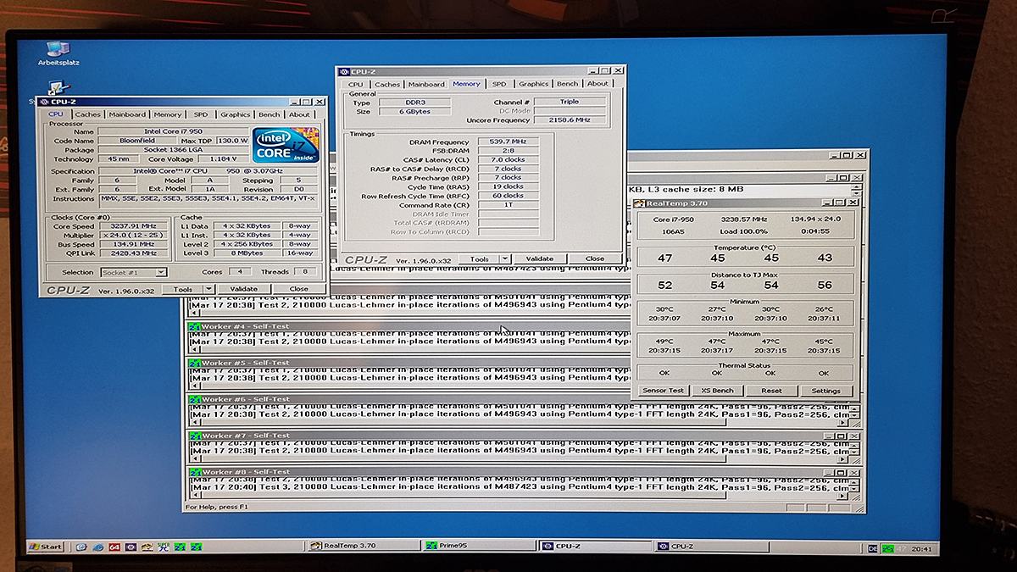Open Caches tab in CPU-Z Memory window
Viewport: 1017px width, 572px height.
(x=387, y=84)
